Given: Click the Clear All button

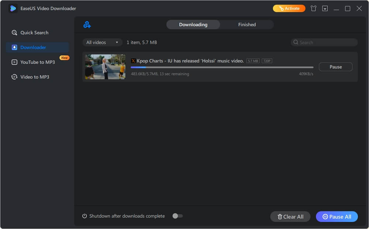Looking at the screenshot, I should (x=290, y=216).
